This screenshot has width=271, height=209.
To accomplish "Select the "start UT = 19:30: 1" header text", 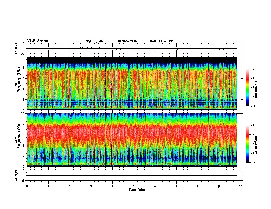I will tap(165, 41).
